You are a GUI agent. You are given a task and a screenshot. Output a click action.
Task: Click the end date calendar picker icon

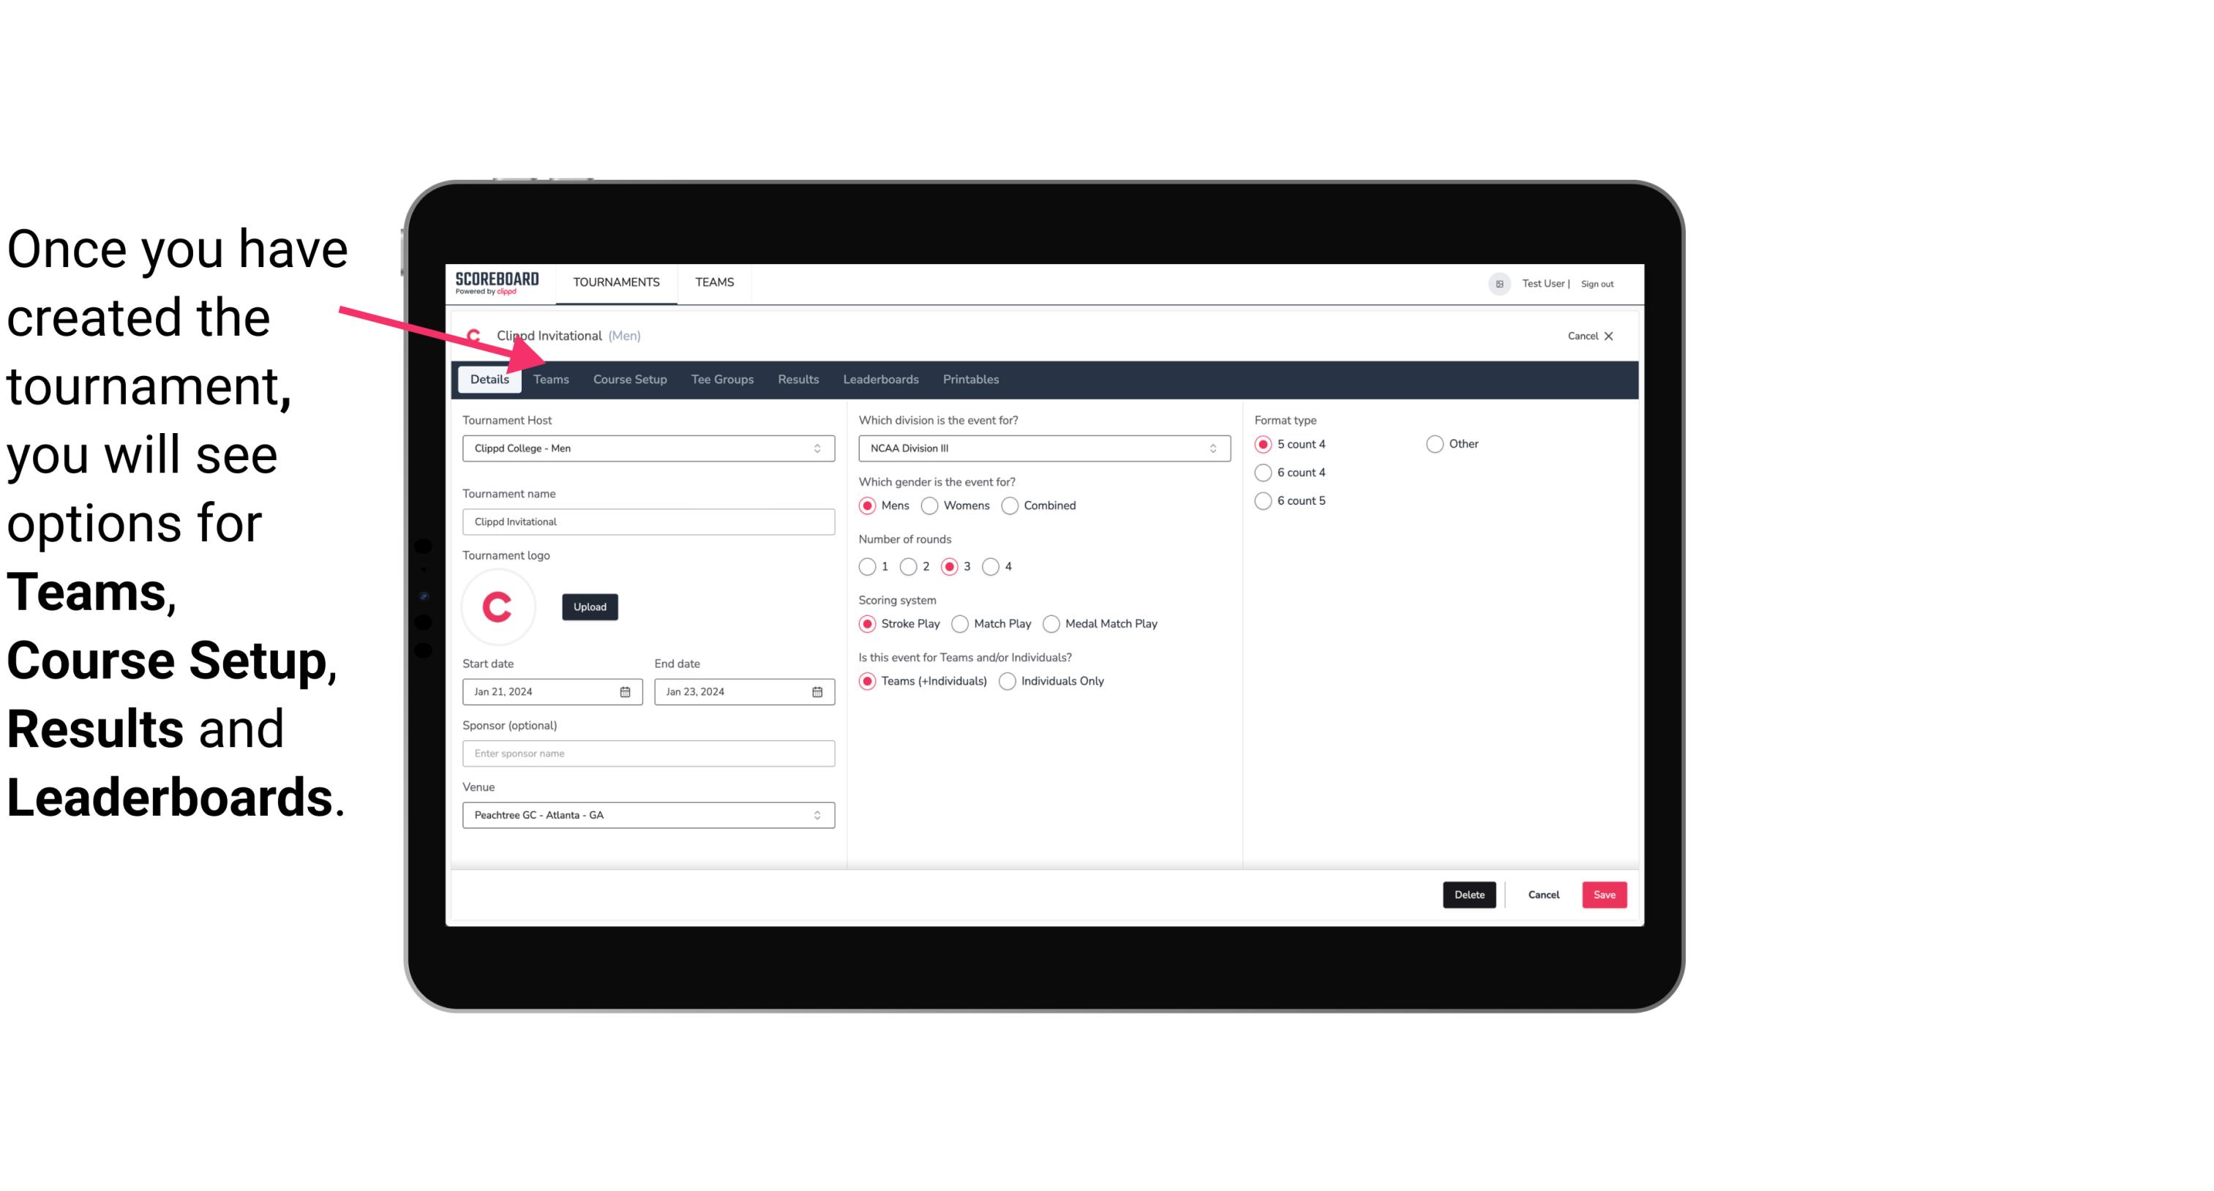click(x=818, y=691)
